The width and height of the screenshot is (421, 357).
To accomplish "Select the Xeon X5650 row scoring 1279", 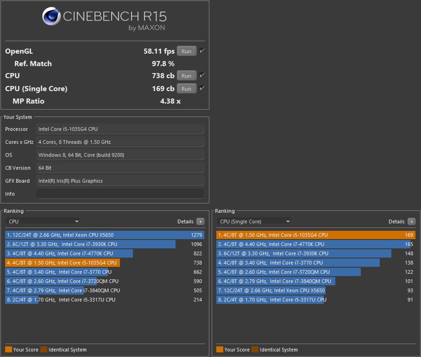I will [x=105, y=235].
